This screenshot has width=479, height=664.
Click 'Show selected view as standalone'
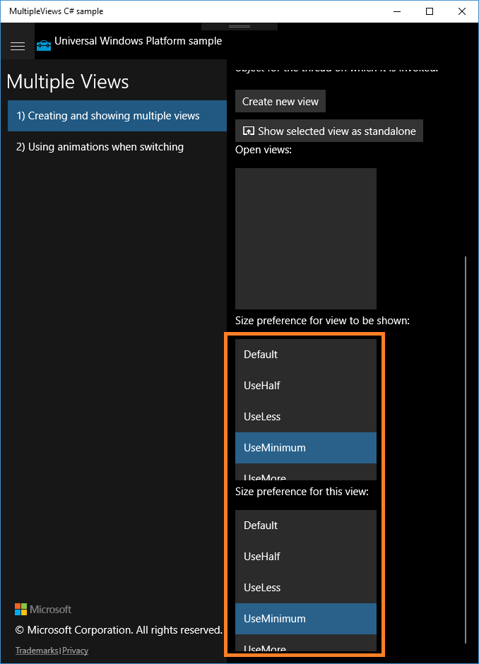(329, 131)
